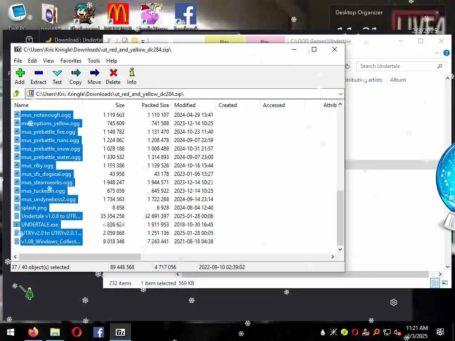
Task: Click the muted speaker tray icon
Action: (397, 332)
